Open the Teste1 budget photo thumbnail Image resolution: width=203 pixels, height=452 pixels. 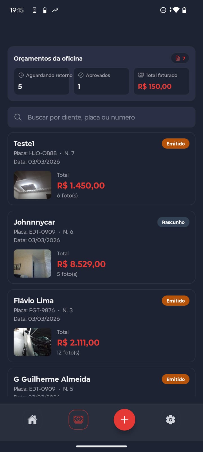[x=32, y=185]
